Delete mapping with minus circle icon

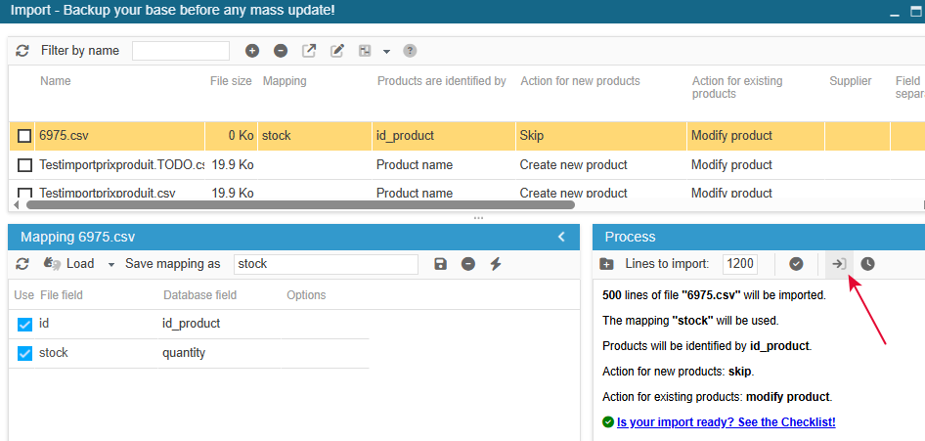pyautogui.click(x=468, y=264)
